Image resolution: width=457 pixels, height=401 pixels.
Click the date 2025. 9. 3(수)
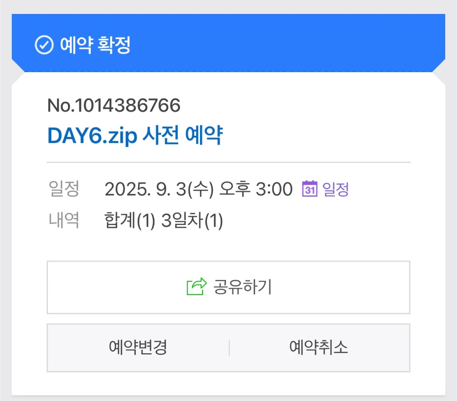coord(159,189)
